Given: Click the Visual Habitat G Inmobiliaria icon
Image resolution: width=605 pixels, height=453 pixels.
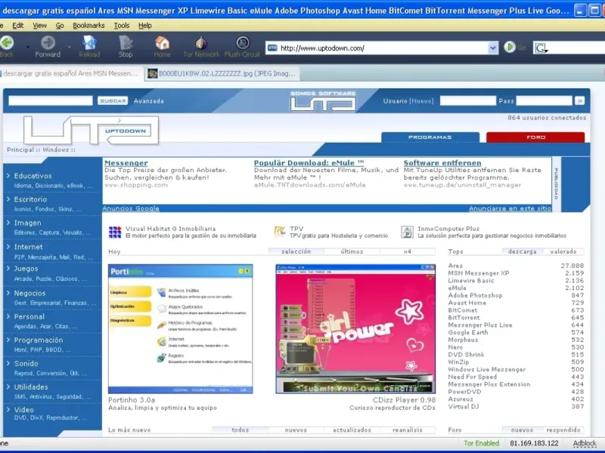Looking at the screenshot, I should coord(115,233).
